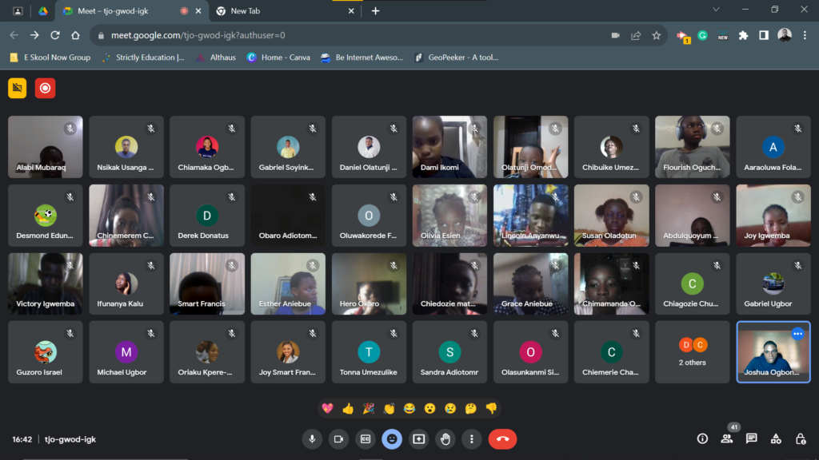Viewport: 819px width, 460px height.
Task: Leave the call with red hang-up button
Action: click(502, 439)
